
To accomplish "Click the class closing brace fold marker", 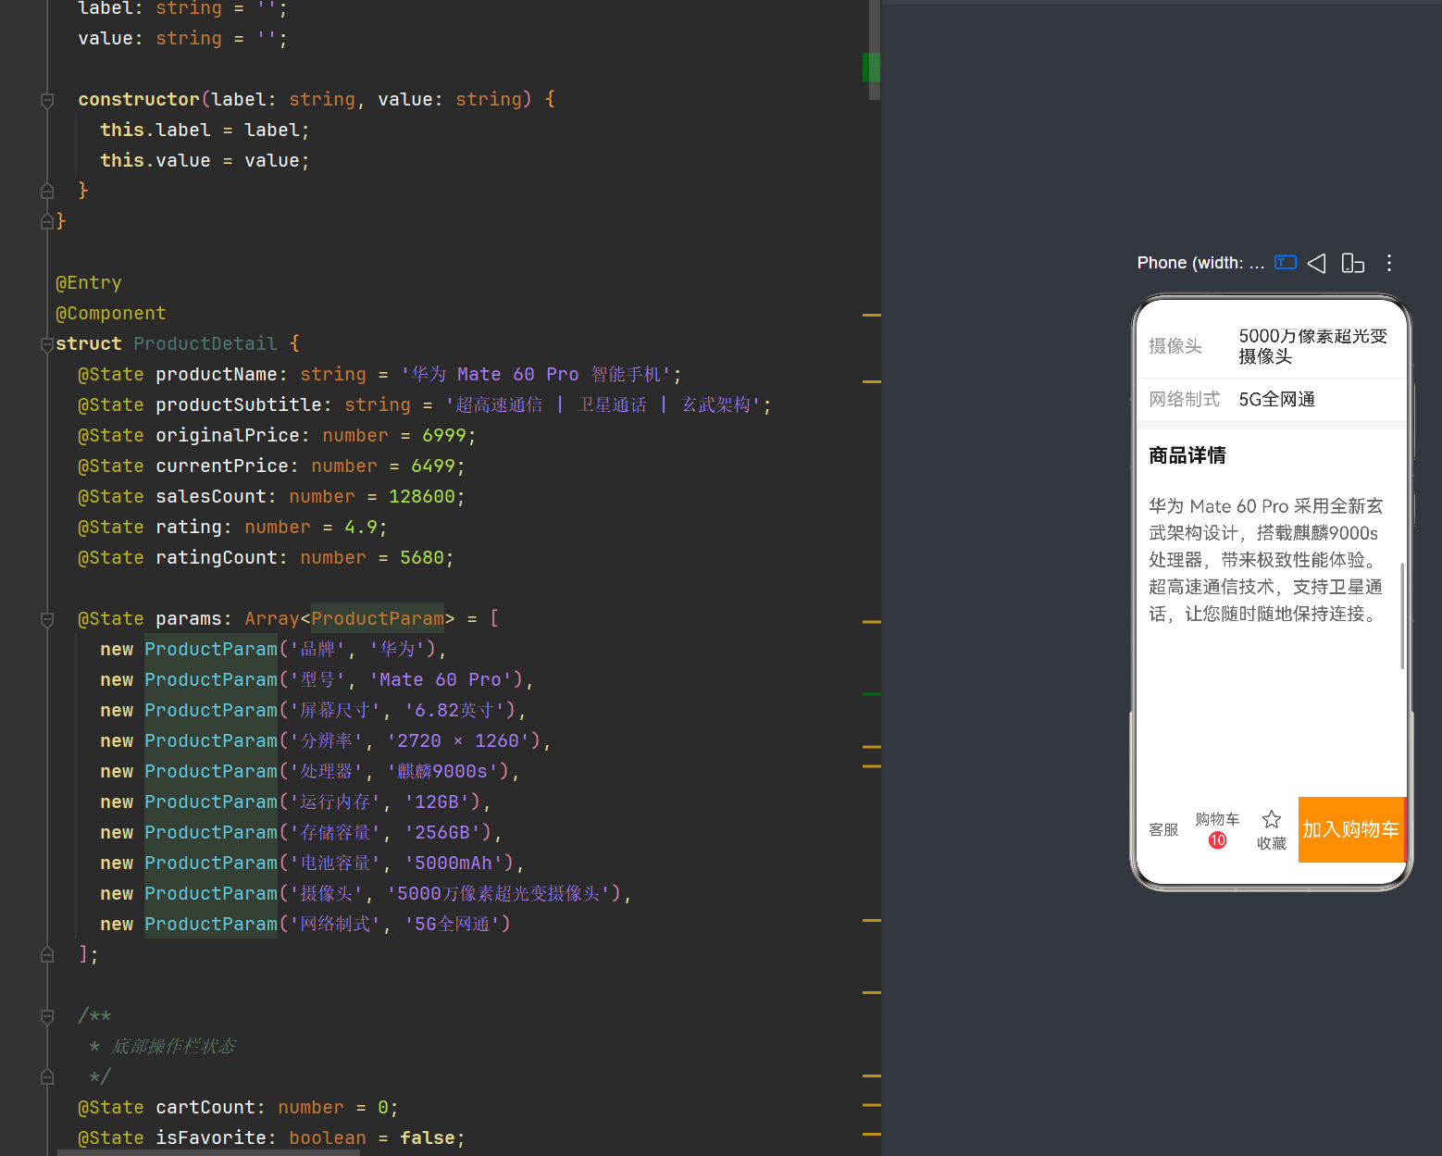I will (47, 221).
